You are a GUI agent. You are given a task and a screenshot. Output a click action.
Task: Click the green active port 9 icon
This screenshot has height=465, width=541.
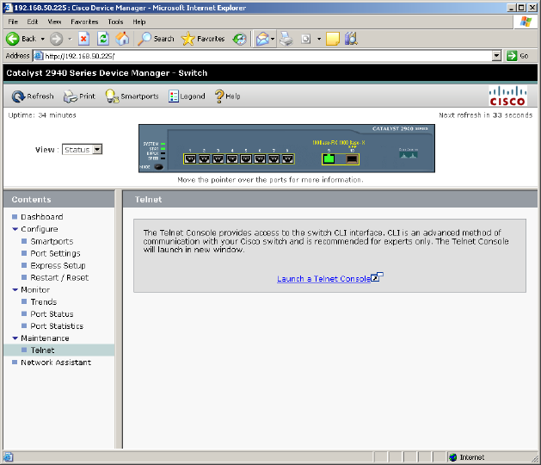[329, 159]
